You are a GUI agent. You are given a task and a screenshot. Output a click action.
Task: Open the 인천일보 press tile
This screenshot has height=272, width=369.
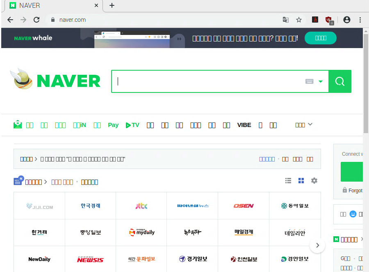click(244, 259)
